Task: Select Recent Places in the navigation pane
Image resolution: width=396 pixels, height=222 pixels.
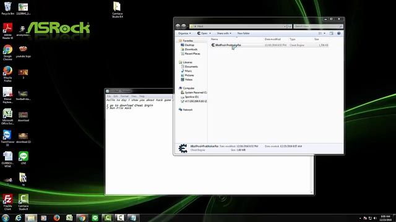Action: (x=192, y=54)
